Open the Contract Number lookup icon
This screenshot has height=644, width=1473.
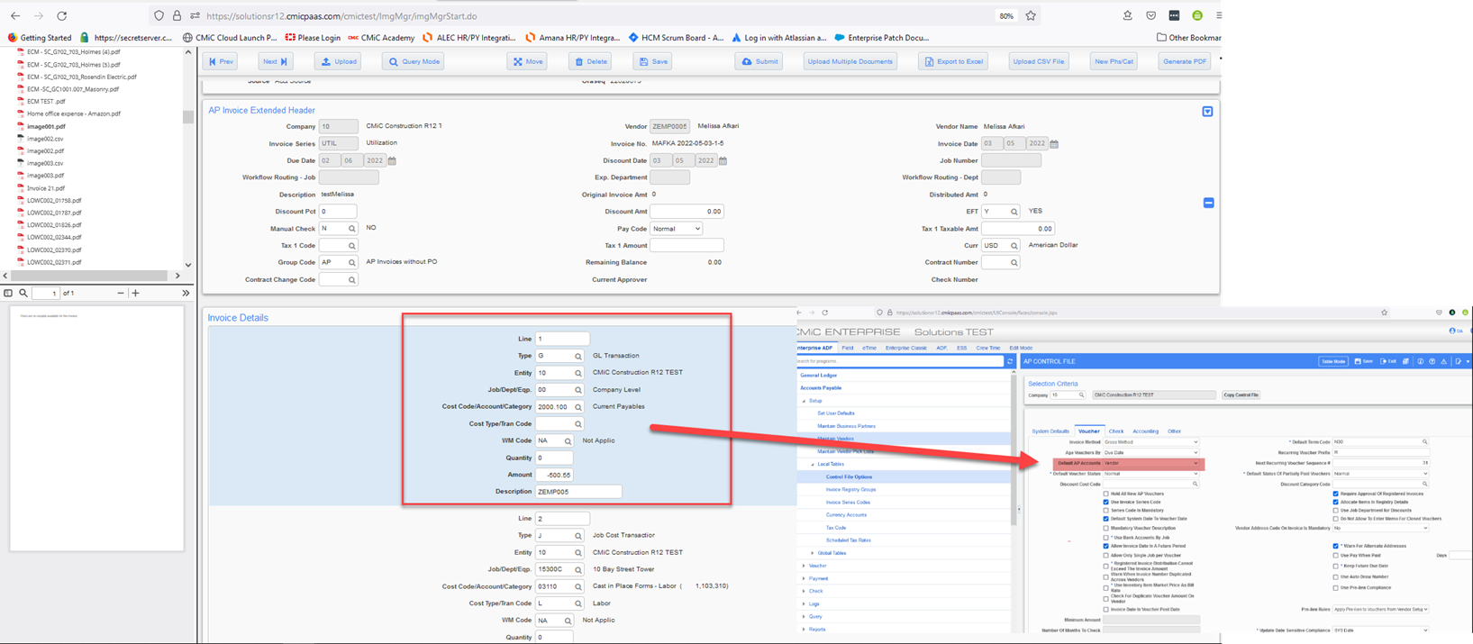point(1014,263)
